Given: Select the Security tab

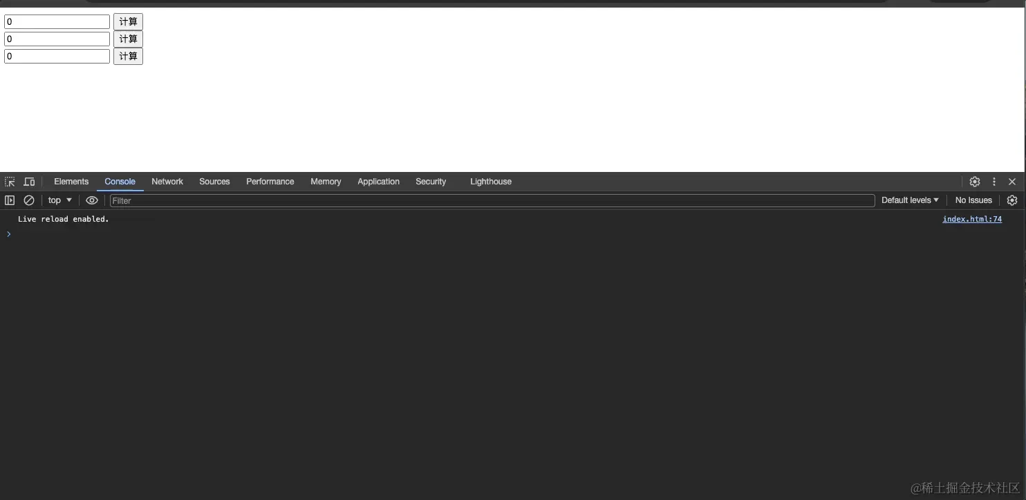Looking at the screenshot, I should (x=431, y=182).
